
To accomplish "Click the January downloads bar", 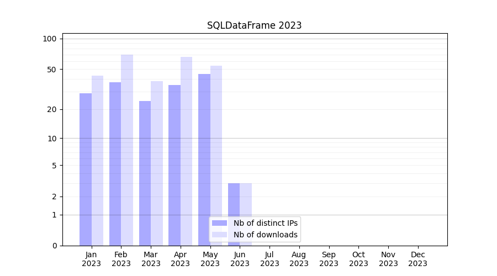I will 98,160.
